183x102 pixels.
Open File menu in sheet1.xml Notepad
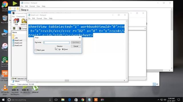coord(29,18)
